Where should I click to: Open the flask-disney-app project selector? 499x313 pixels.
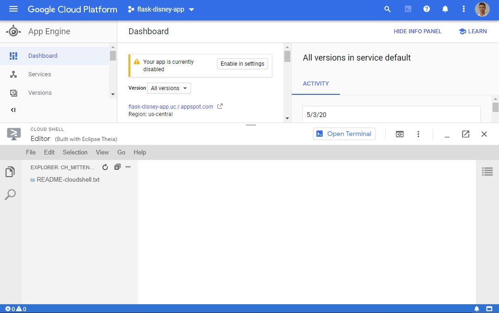[x=161, y=9]
